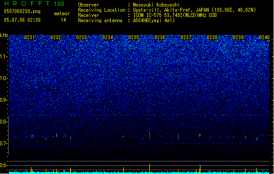Screen dimensions: 274x174
Task: Click the 1.0 kHz axis label
Action: point(4,78)
